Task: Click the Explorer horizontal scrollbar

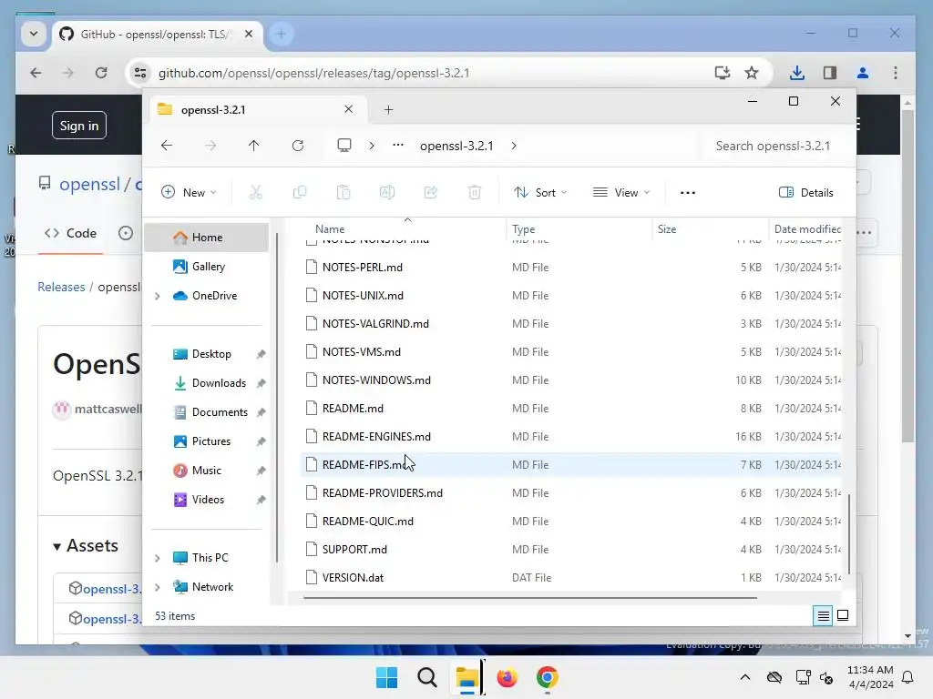Action: [x=529, y=597]
